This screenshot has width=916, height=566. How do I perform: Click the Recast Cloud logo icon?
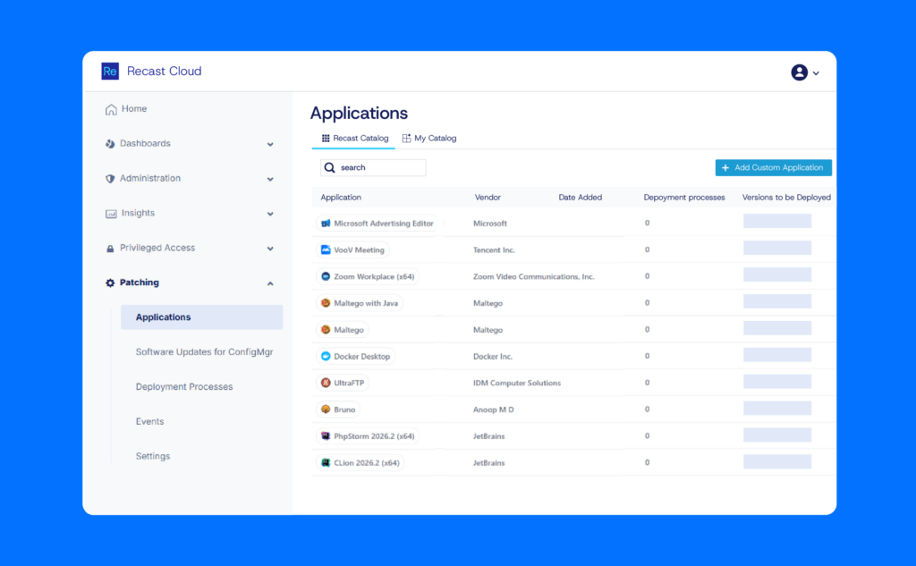[110, 72]
